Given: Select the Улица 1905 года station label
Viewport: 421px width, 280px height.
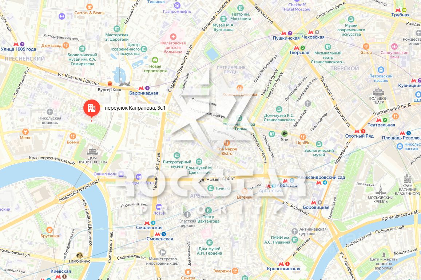Looking at the screenshot, I should coord(18,49).
